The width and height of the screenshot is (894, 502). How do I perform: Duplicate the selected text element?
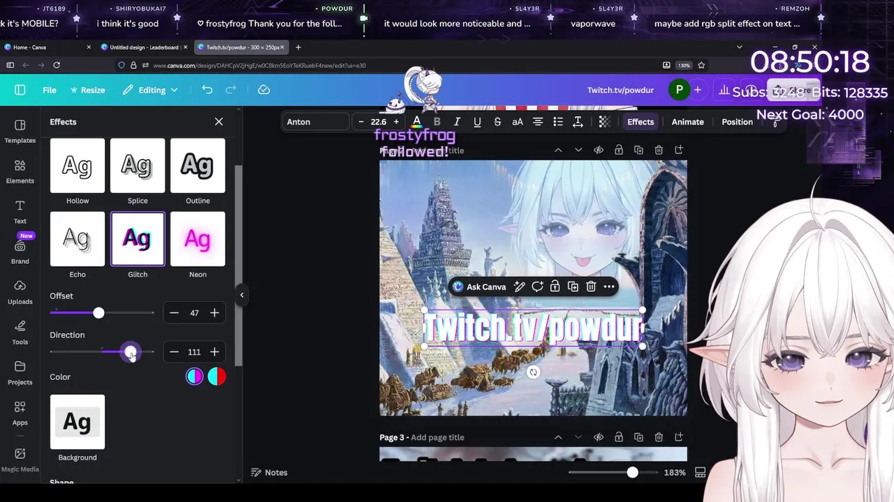[x=573, y=287]
